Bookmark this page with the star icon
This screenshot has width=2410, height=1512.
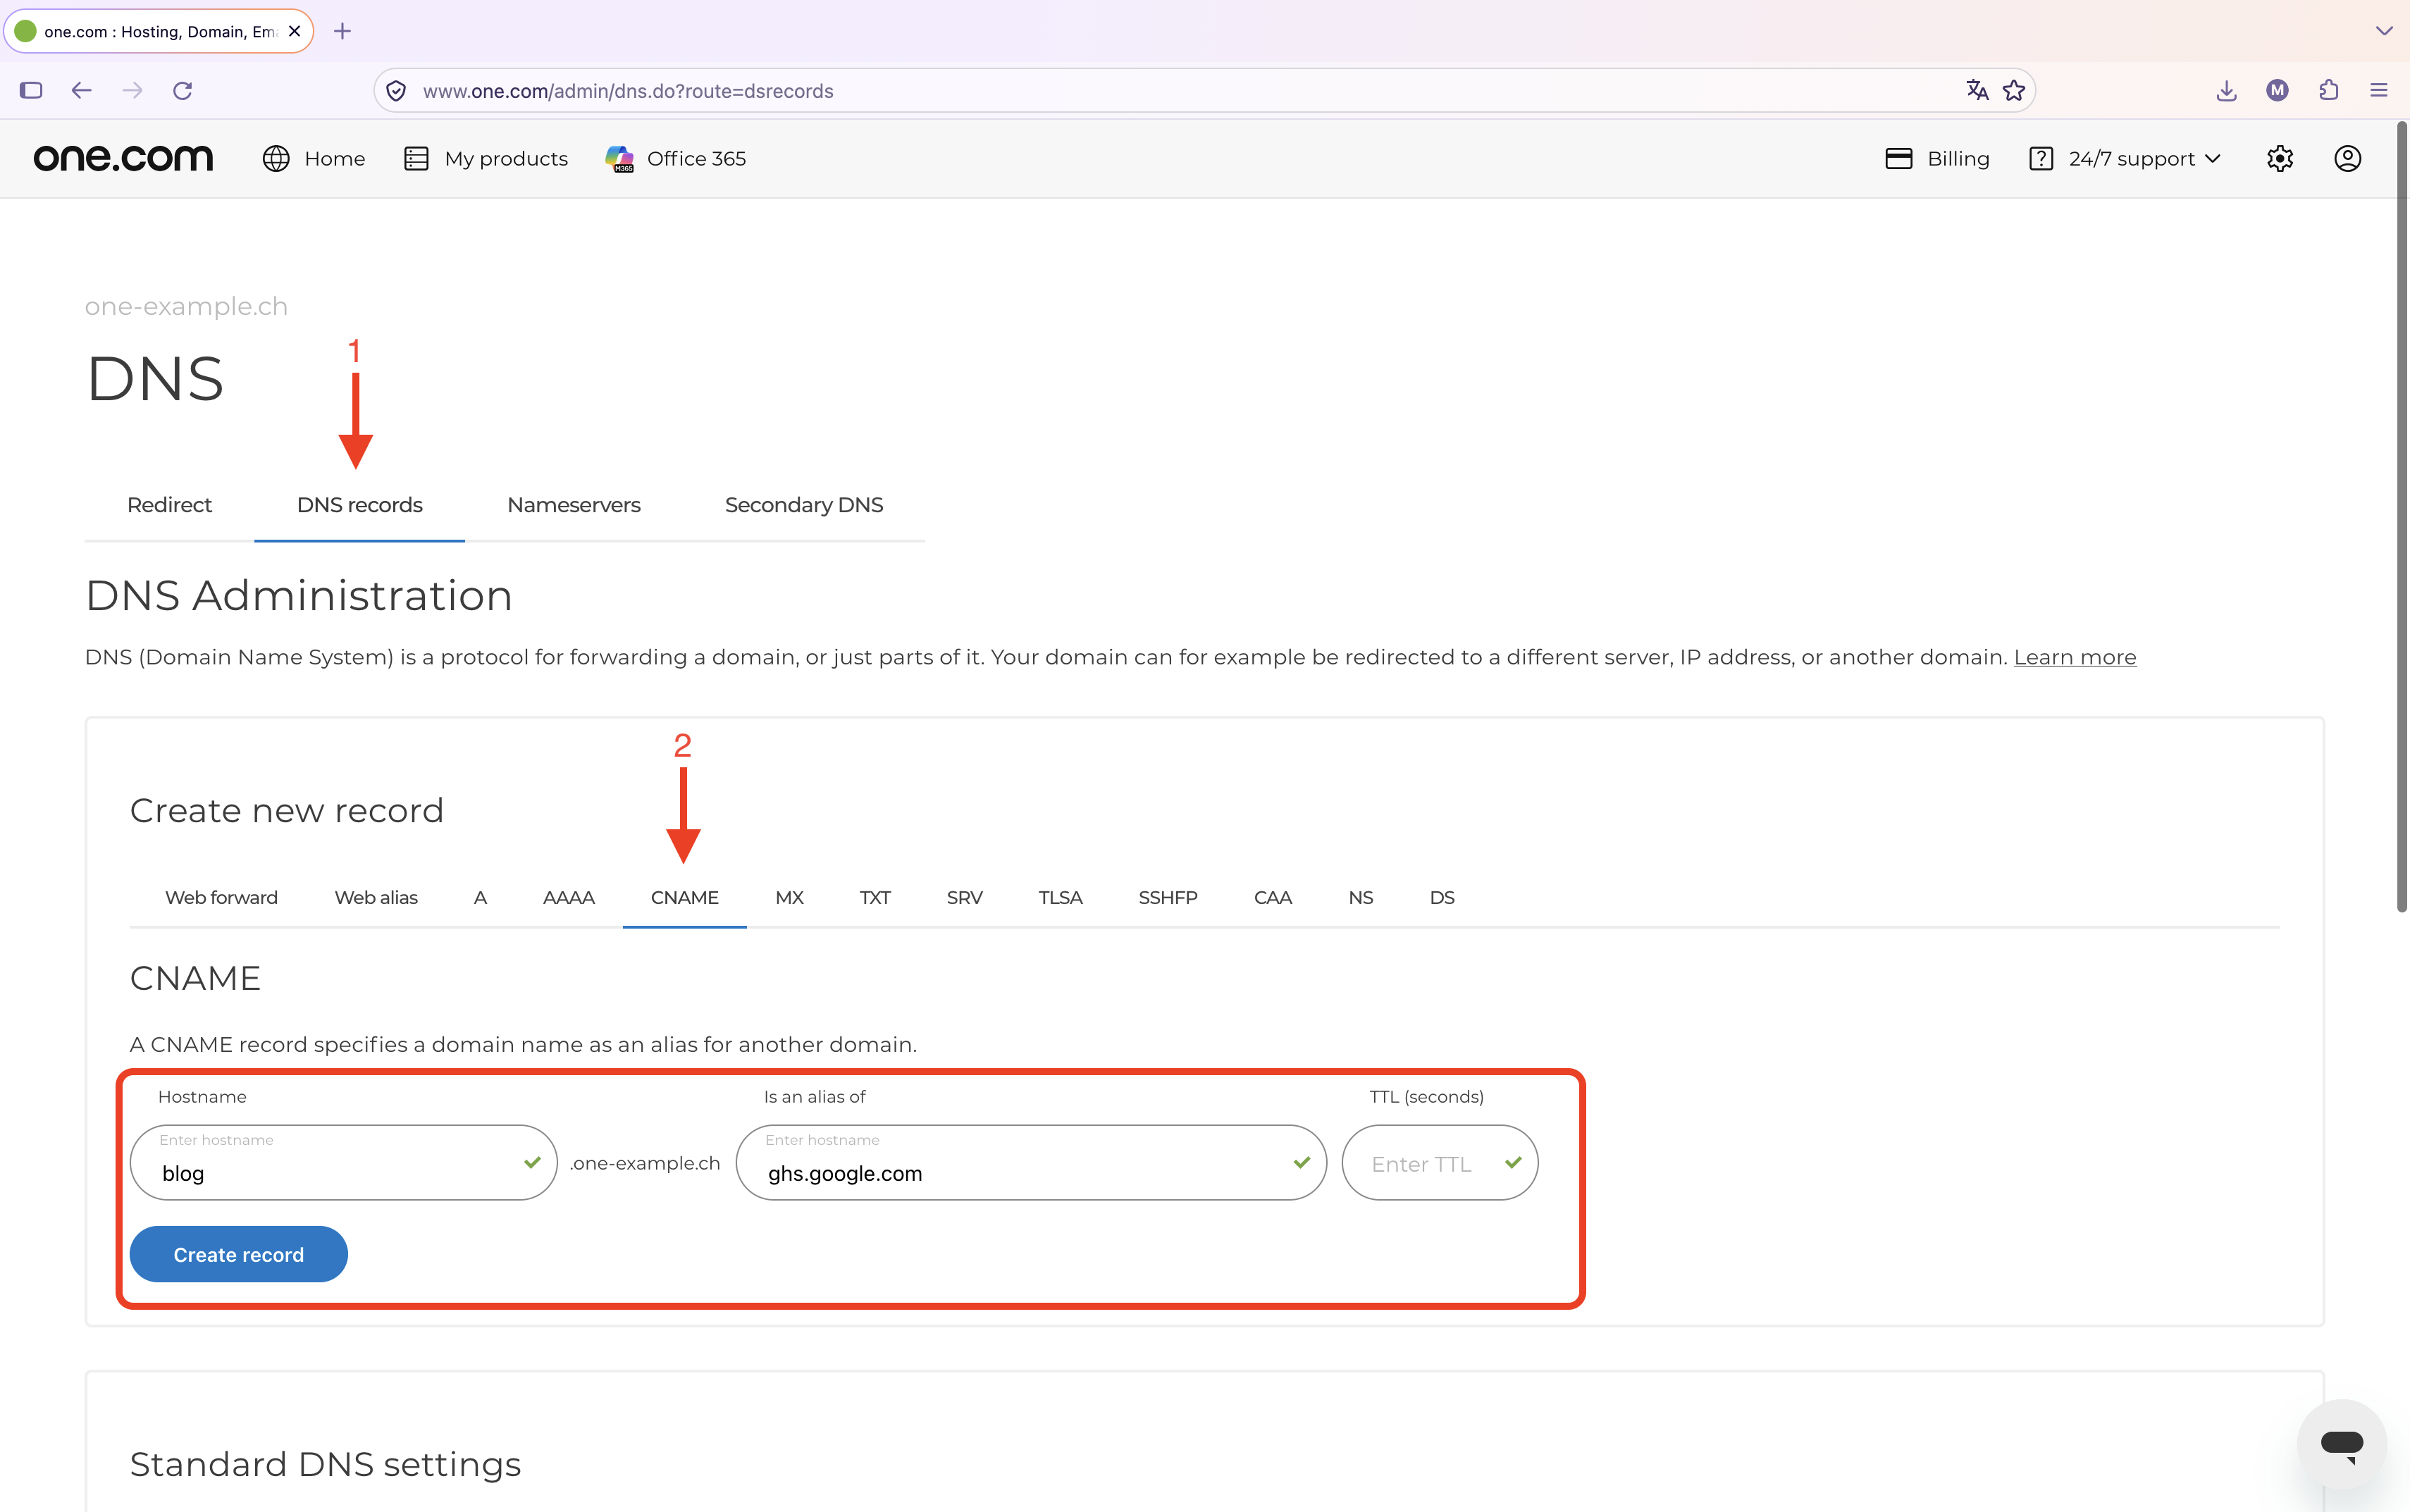tap(2014, 90)
